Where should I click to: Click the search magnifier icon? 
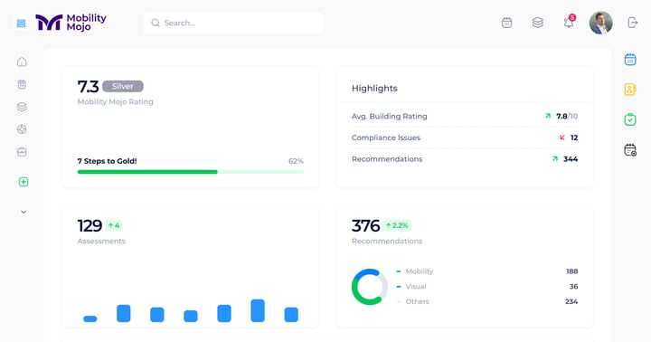point(156,23)
